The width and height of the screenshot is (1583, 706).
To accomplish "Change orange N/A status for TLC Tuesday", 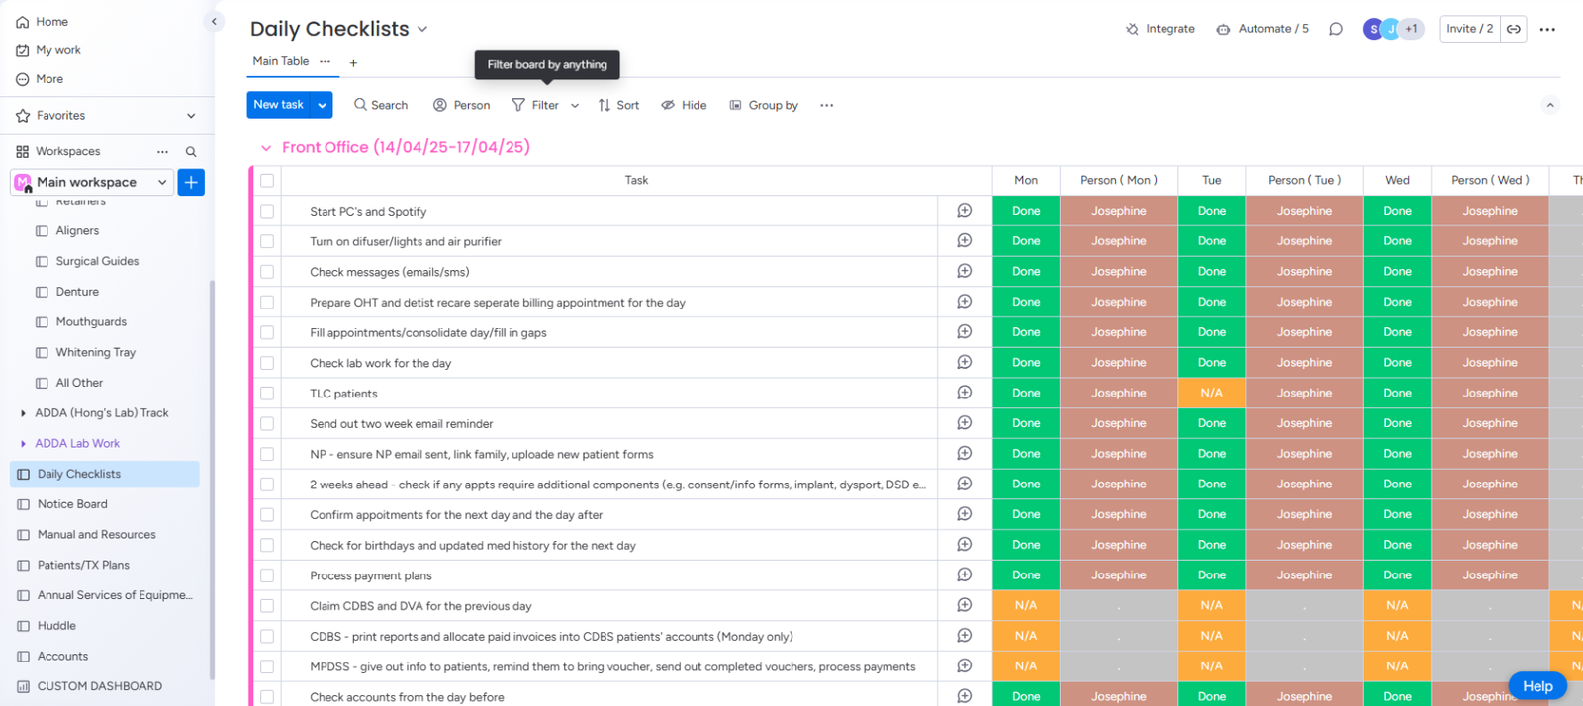I will coord(1211,393).
